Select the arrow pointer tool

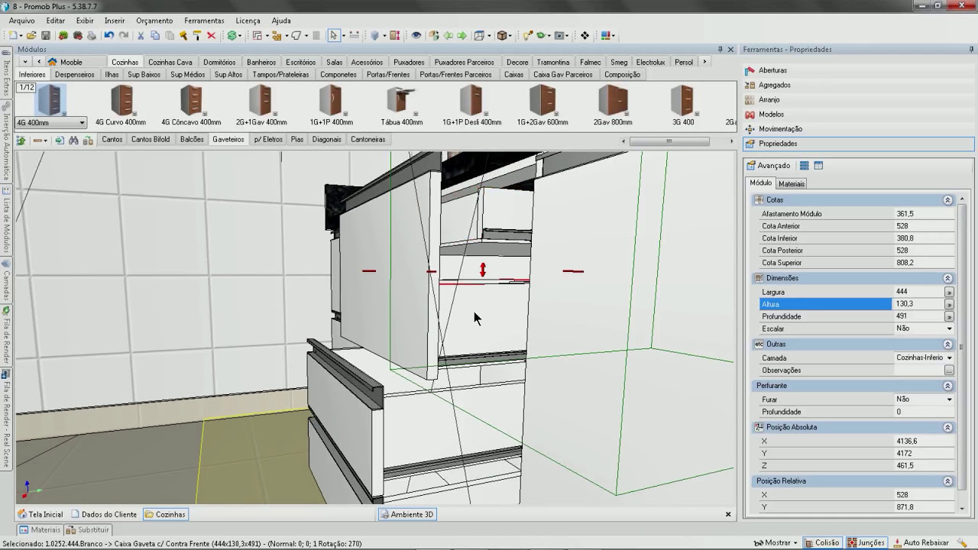(333, 35)
